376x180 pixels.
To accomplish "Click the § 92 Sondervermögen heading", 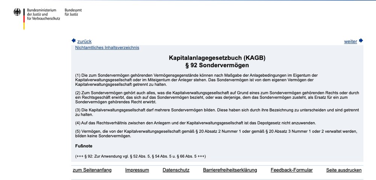I will pyautogui.click(x=217, y=65).
